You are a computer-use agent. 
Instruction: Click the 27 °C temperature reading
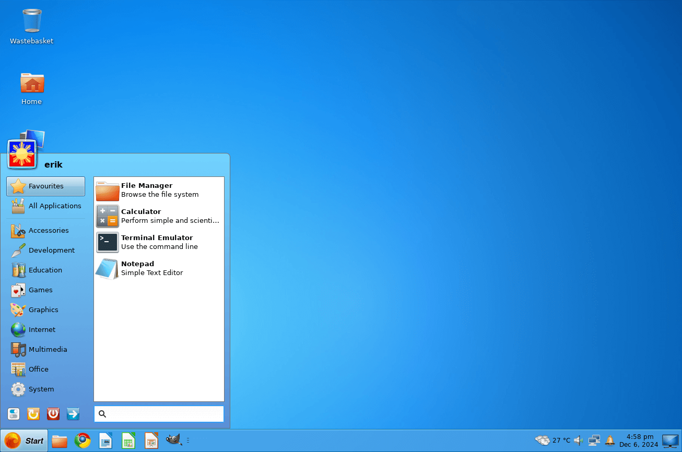[561, 441]
